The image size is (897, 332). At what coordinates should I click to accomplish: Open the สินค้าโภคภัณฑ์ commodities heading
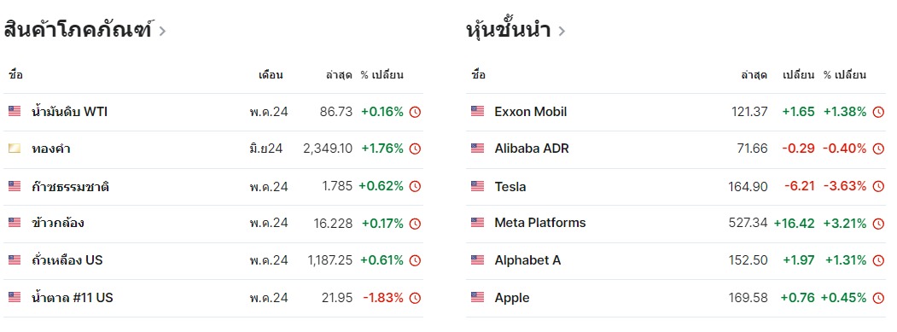pos(78,30)
